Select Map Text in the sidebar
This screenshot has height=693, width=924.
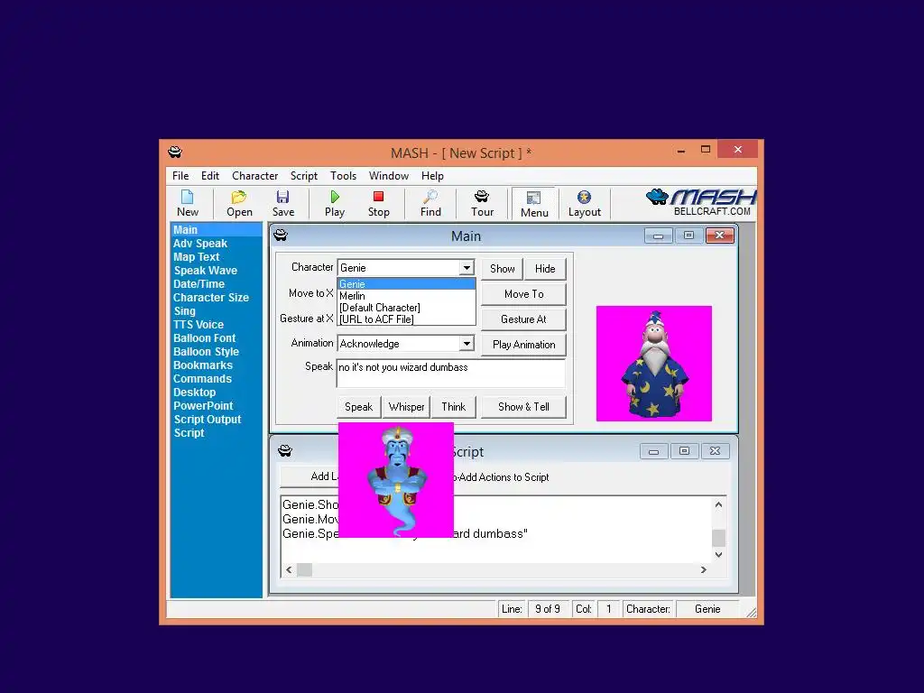(196, 257)
